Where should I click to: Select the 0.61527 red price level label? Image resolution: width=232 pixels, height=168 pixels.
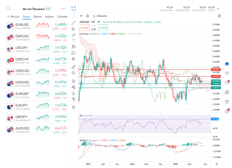tap(216, 70)
